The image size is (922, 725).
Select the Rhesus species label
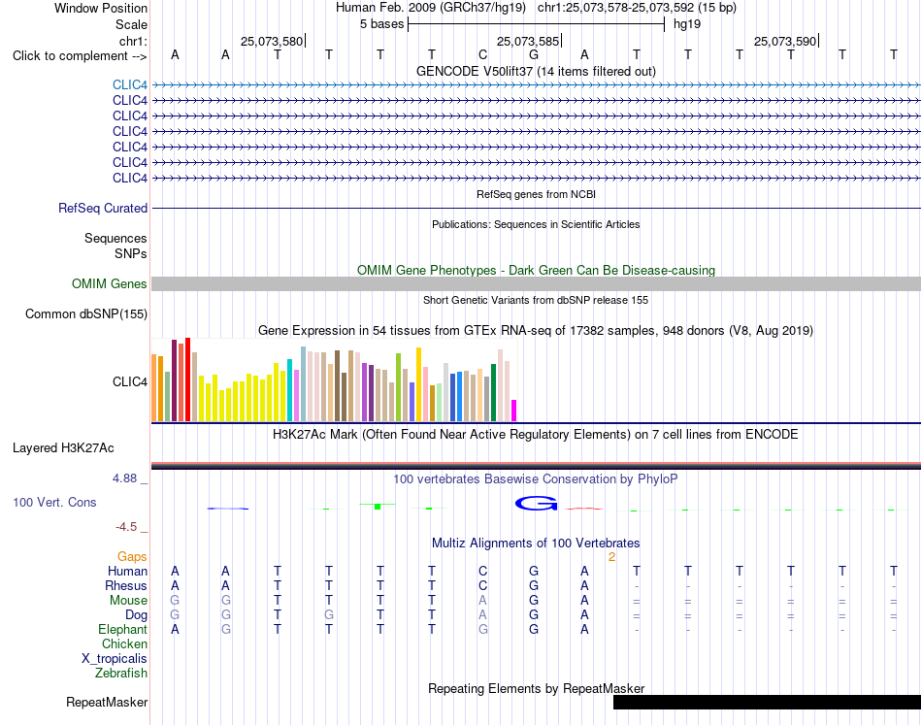coord(126,585)
